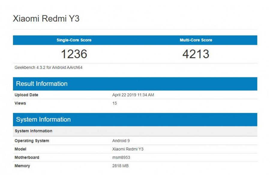270x180 pixels.
Task: Select the gray System Information subheading
Action: [x=34, y=131]
